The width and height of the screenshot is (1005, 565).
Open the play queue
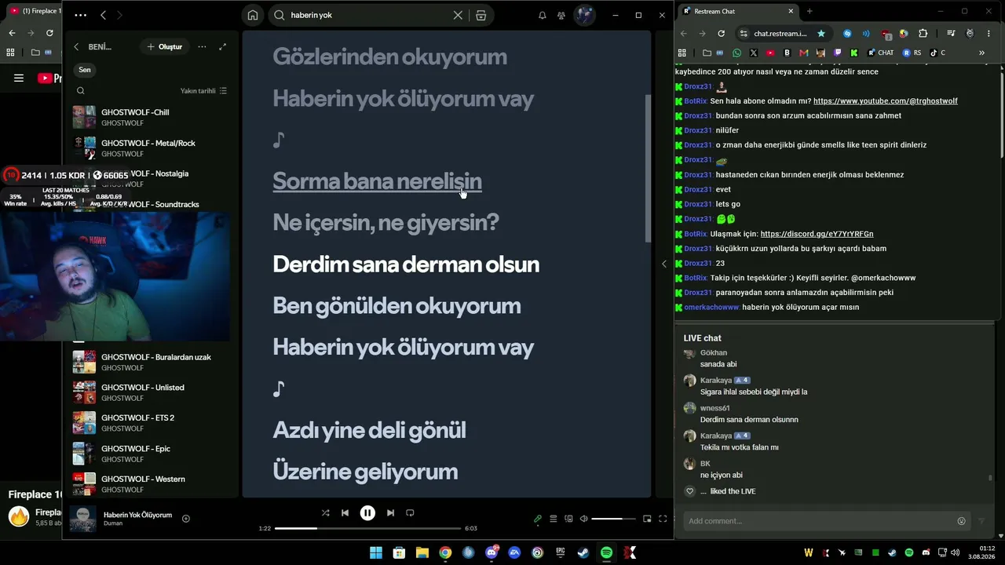click(x=554, y=519)
